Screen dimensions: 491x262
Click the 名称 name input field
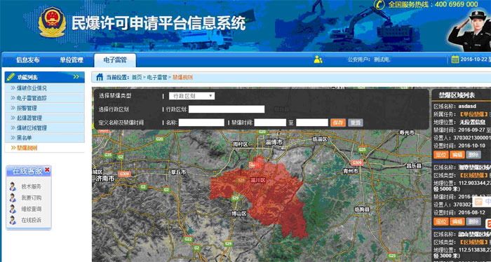pyautogui.click(x=201, y=123)
